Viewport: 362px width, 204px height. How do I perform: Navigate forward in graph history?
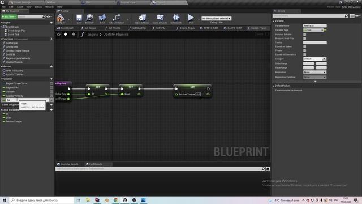(x=74, y=35)
